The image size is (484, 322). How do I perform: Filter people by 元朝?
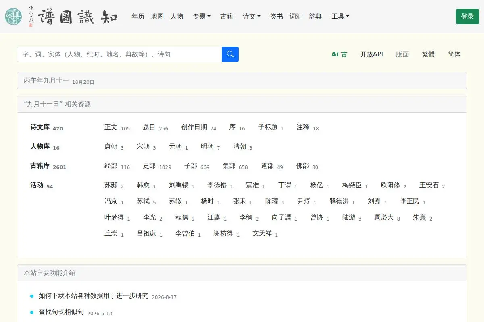coord(179,147)
